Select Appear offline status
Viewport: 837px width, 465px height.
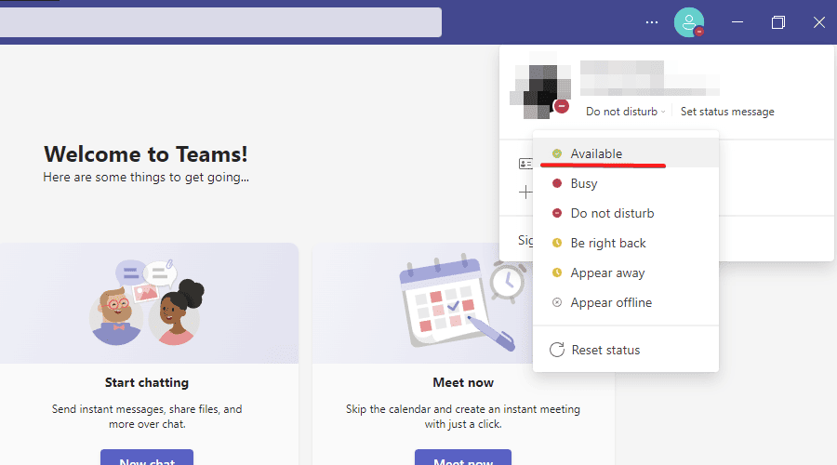tap(626, 302)
